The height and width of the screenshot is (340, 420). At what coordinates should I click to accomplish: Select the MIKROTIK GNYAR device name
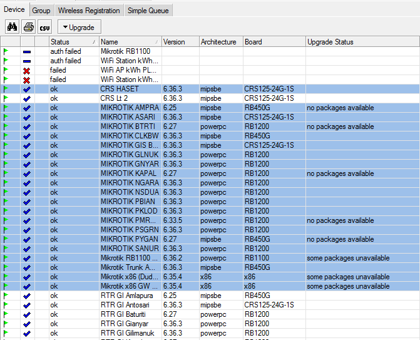point(130,164)
